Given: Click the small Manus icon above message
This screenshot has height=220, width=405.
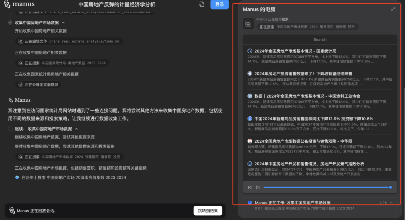Looking at the screenshot, I should click(10, 100).
